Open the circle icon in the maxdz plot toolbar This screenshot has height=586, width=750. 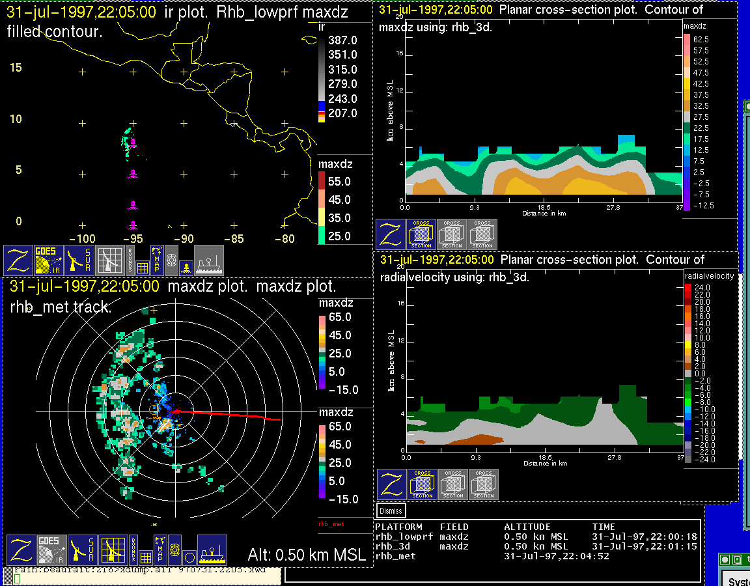[189, 557]
